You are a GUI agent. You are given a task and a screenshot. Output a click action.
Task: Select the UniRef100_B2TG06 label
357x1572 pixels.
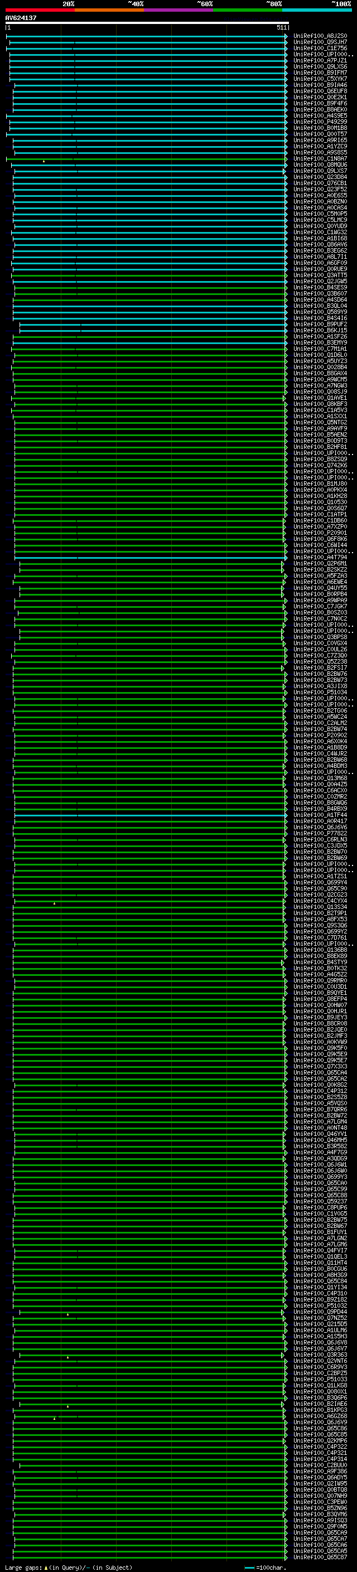[320, 711]
